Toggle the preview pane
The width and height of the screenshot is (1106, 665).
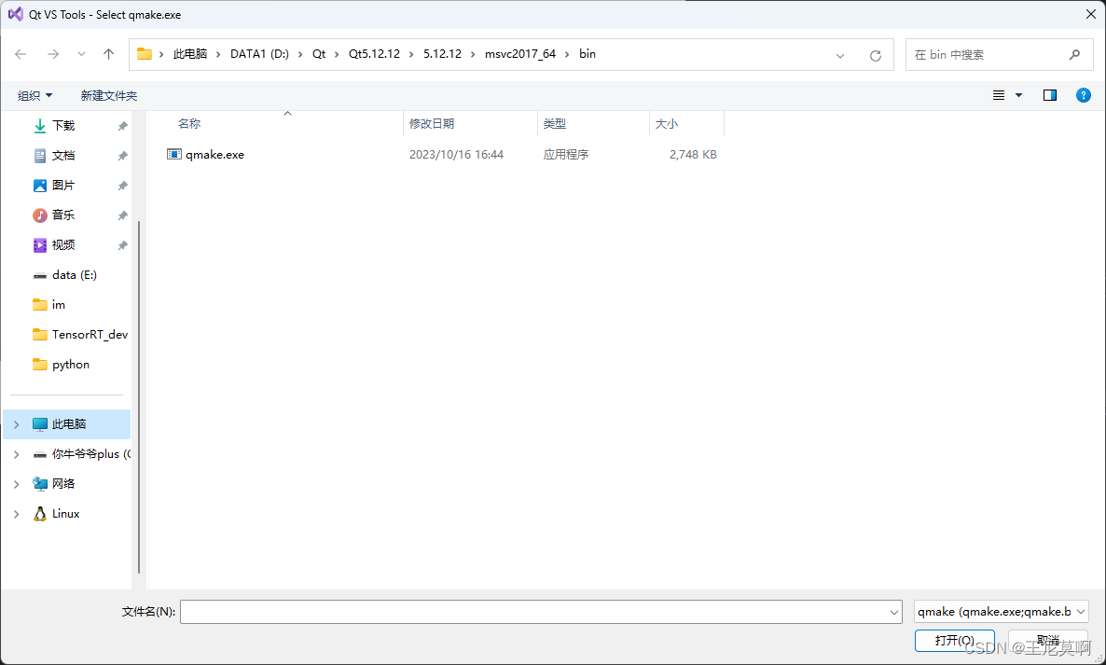1050,95
